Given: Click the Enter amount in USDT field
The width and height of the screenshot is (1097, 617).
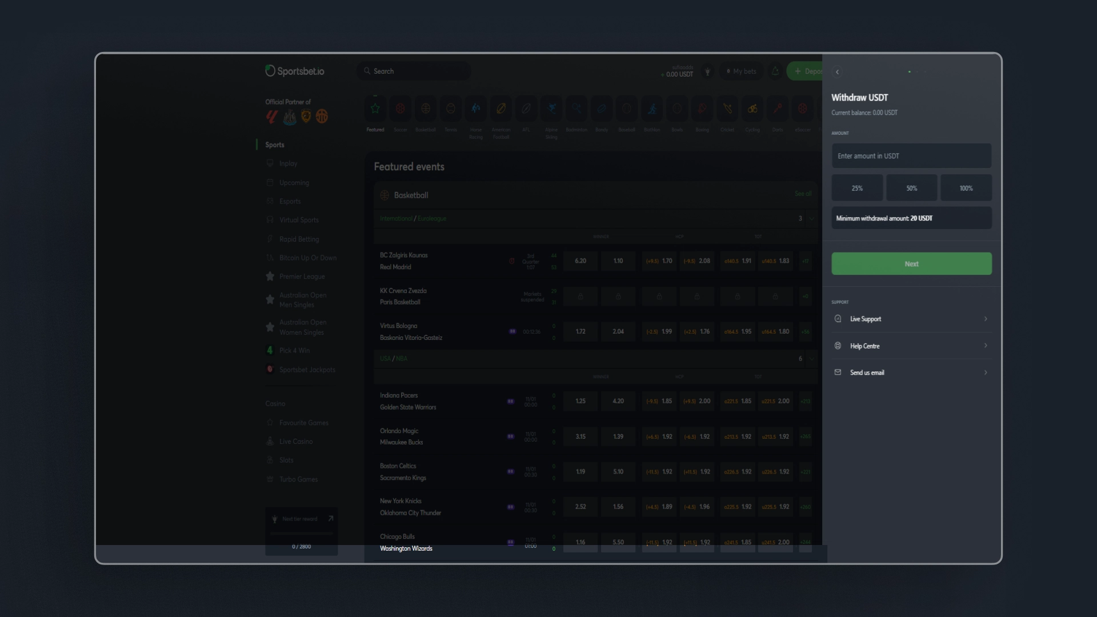Looking at the screenshot, I should (911, 155).
